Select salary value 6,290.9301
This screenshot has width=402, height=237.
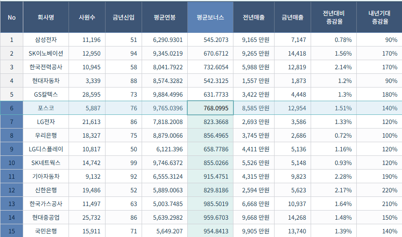pyautogui.click(x=164, y=40)
